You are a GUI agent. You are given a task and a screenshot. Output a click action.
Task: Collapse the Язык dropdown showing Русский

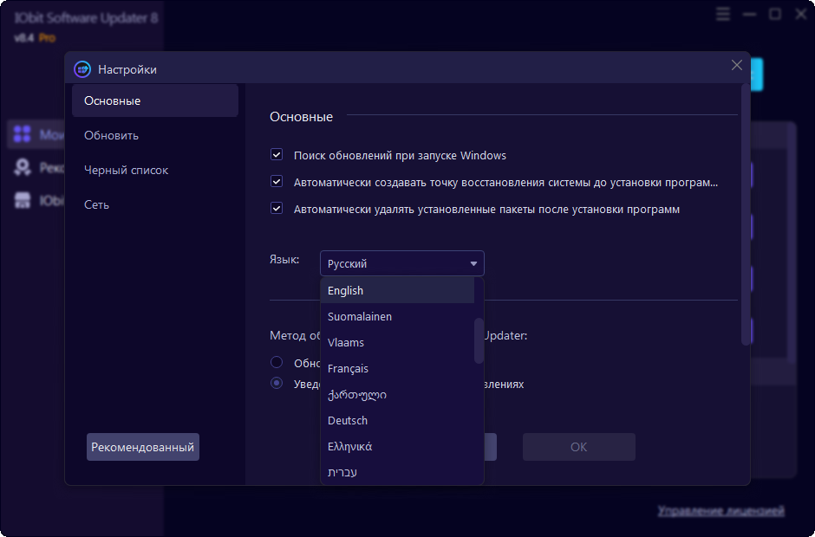[x=401, y=263]
